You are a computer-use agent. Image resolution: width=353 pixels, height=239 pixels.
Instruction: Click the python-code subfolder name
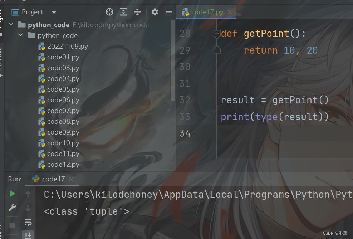[x=58, y=35]
